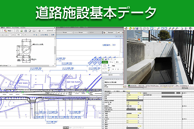Image resolution: width=194 pixels, height=129 pixels.
Task: Click the Format Painter brush icon in Excel
Action: click(109, 70)
